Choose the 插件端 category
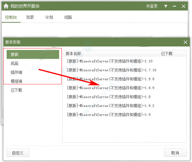This screenshot has width=192, height=162. (x=33, y=72)
